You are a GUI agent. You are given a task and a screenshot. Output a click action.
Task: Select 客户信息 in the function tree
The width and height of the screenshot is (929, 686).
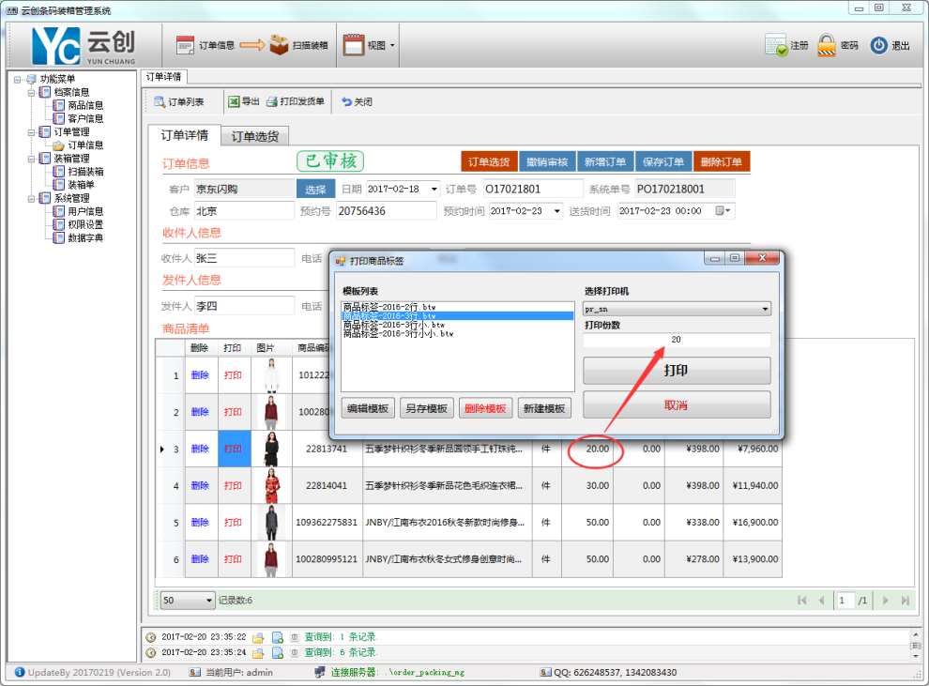(x=84, y=119)
